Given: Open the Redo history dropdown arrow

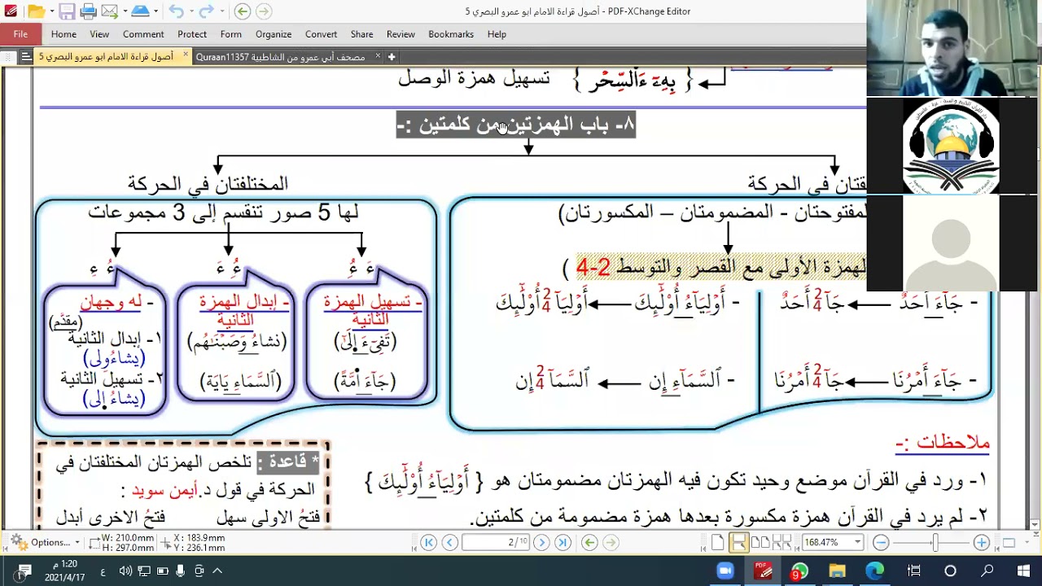Looking at the screenshot, I should click(221, 11).
